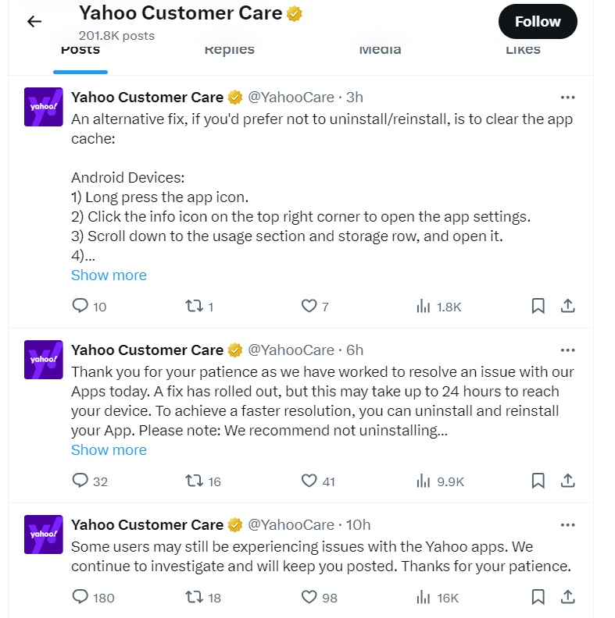Bookmark the 6h-old fix rollout post
615x618 pixels.
click(538, 481)
